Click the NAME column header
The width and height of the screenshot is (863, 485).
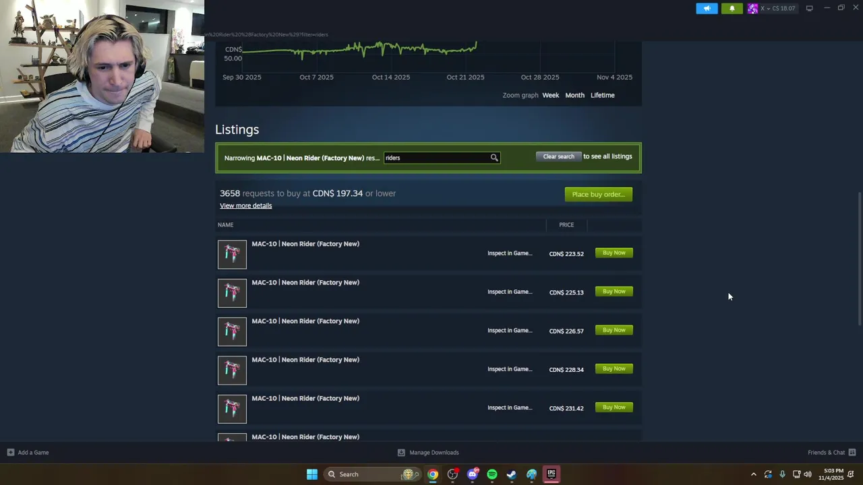(225, 225)
